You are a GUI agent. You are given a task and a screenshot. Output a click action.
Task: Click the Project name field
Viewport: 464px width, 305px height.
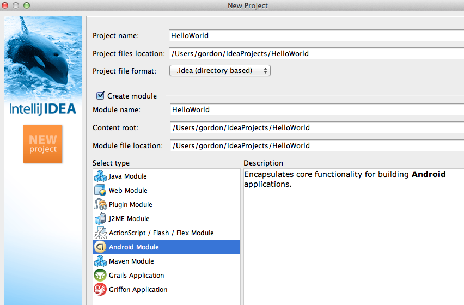(x=316, y=35)
